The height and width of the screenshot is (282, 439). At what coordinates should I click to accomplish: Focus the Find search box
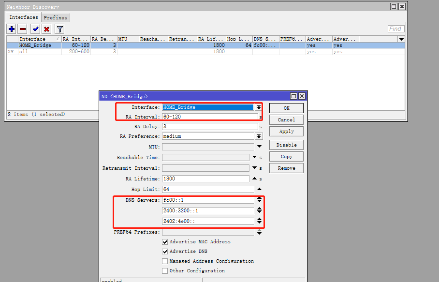[x=396, y=29]
